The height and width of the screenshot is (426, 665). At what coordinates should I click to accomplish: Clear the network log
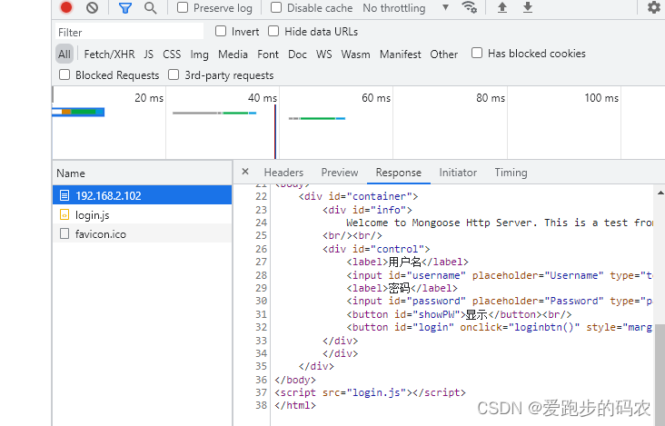92,7
